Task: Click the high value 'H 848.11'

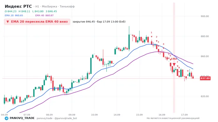Action: (x=24, y=11)
